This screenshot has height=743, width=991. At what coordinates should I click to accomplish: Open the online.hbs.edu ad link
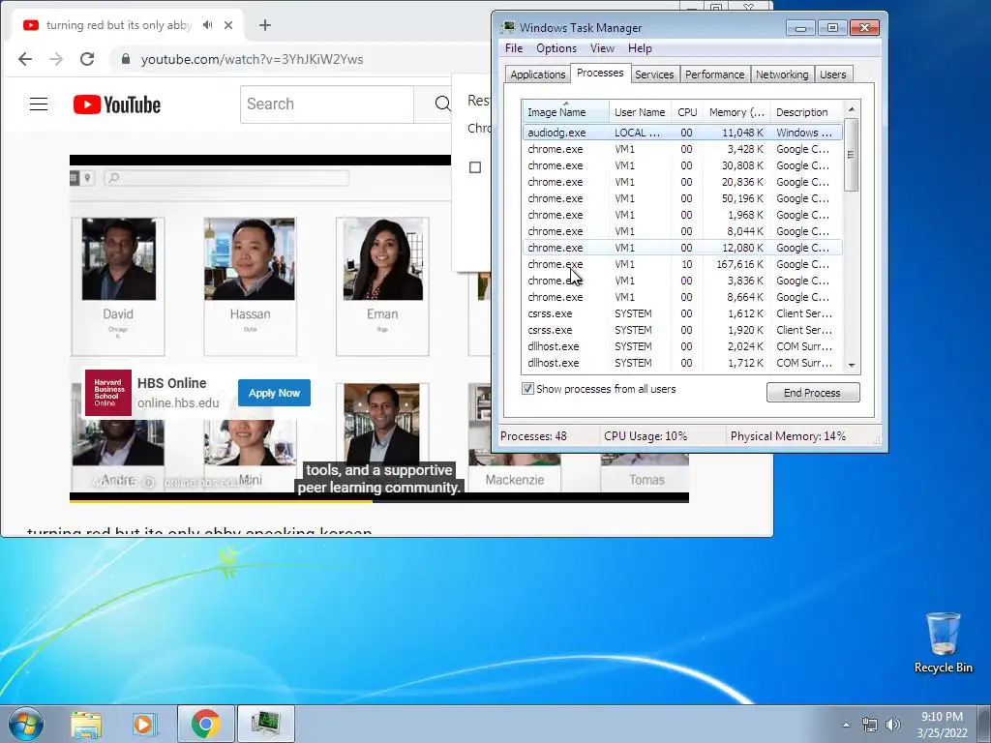pyautogui.click(x=178, y=403)
